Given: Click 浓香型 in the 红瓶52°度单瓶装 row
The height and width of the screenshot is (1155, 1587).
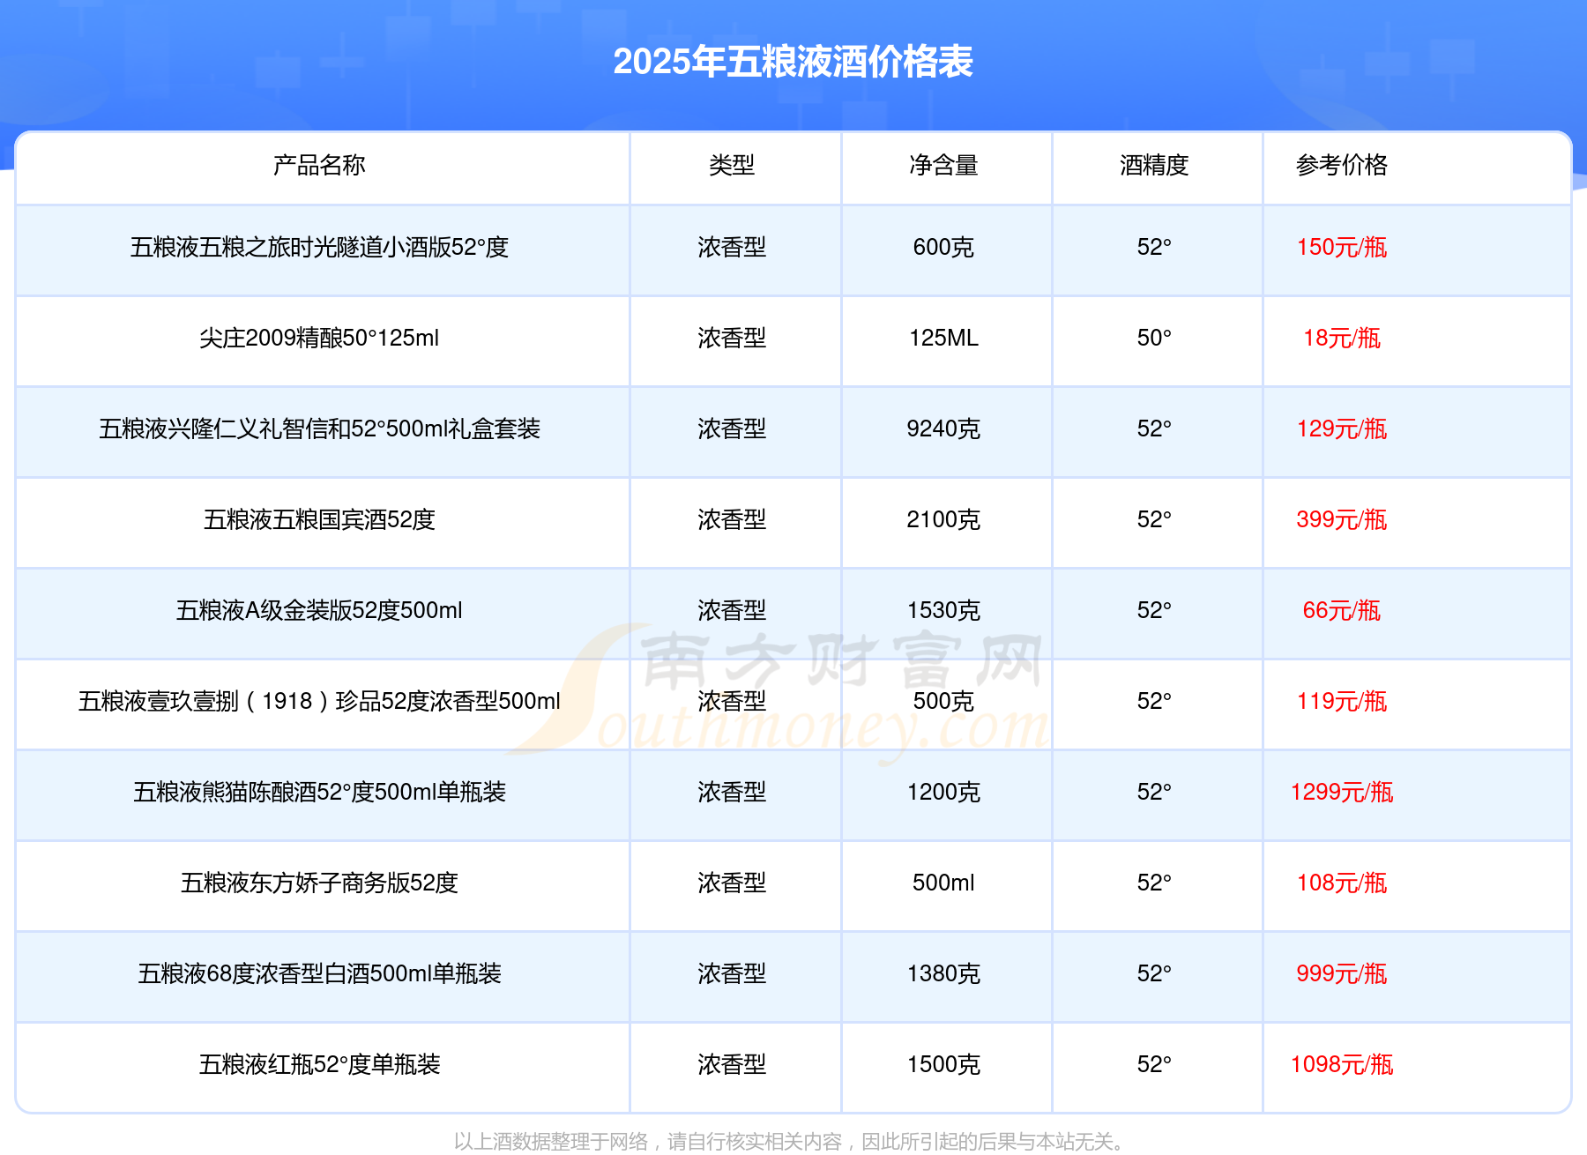Looking at the screenshot, I should (732, 1064).
